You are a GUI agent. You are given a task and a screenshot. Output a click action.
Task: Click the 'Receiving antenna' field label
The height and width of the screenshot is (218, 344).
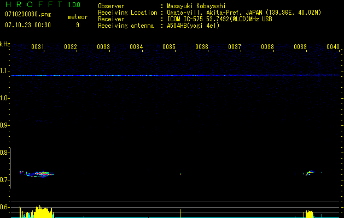click(126, 26)
